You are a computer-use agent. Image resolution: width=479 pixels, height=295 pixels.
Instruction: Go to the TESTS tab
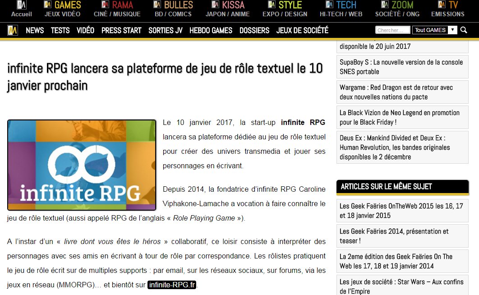(60, 30)
